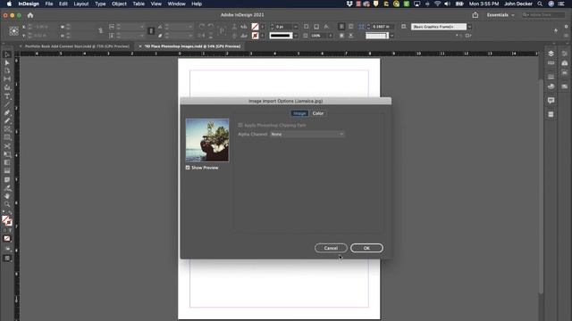572x321 pixels.
Task: Select the Direct Selection tool
Action: point(7,62)
